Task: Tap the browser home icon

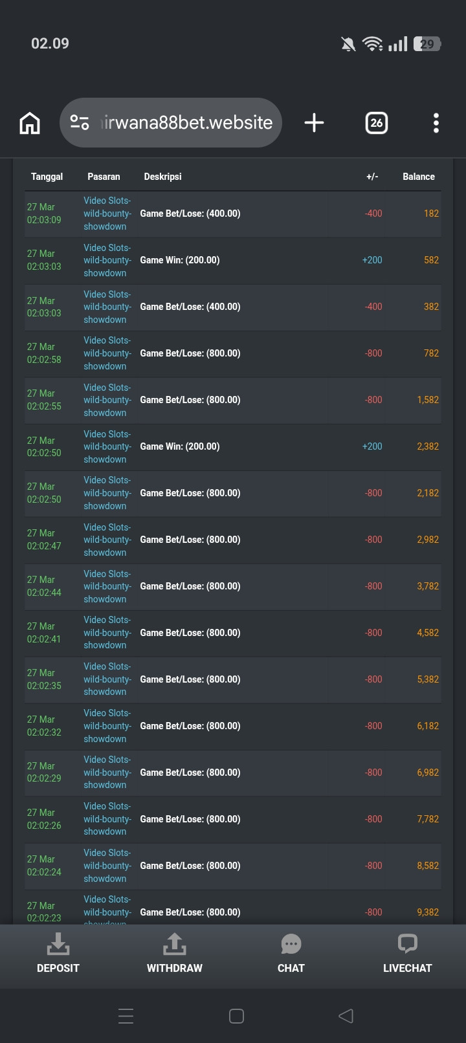Action: (x=30, y=123)
